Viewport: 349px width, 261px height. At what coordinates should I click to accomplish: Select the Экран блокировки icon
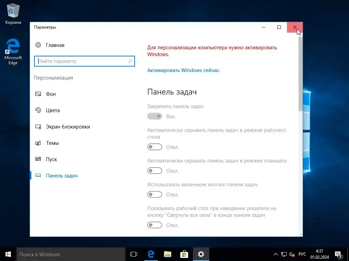38,127
